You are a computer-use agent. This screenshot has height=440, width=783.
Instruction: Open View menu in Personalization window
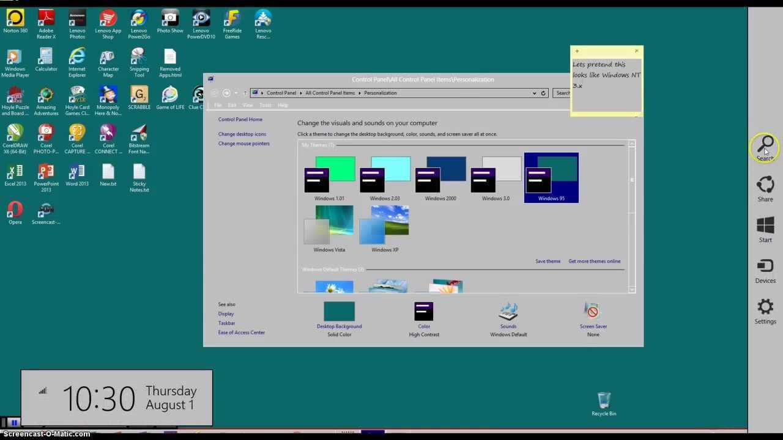coord(248,105)
